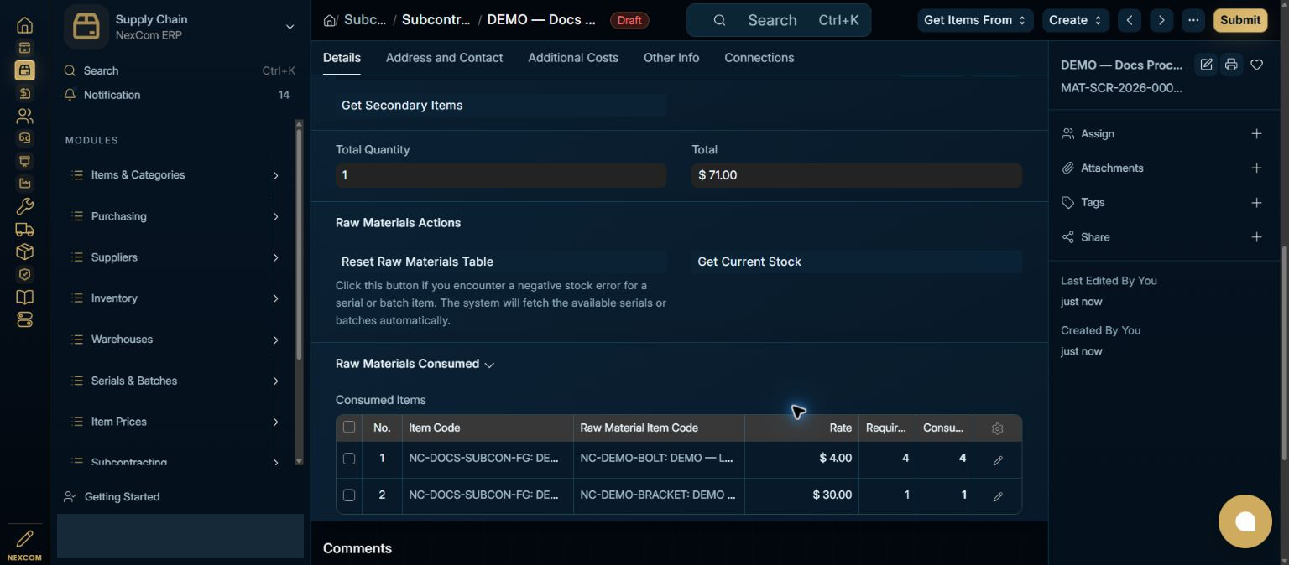The height and width of the screenshot is (565, 1289).
Task: Open the toggles settings icon in rail
Action: [x=24, y=319]
